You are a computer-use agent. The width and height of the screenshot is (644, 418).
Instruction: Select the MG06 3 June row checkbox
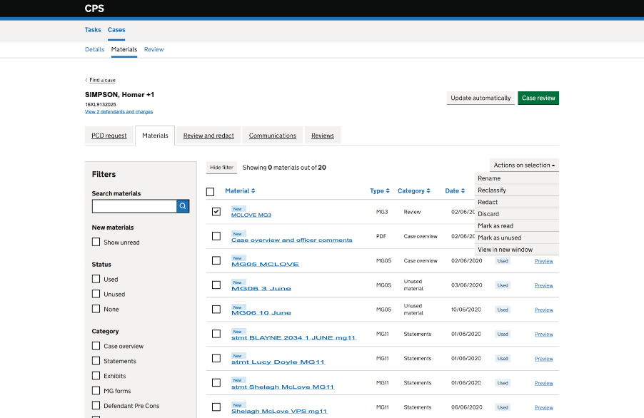pyautogui.click(x=216, y=285)
